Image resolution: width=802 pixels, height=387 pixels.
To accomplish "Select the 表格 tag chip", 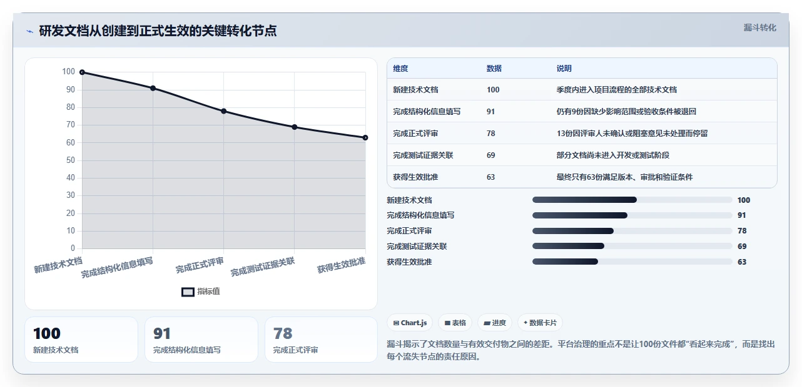I will (455, 323).
